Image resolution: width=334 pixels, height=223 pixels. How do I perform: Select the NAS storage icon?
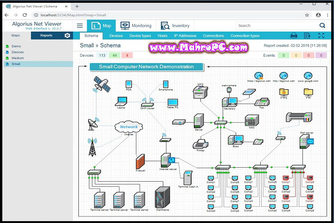tap(252, 120)
